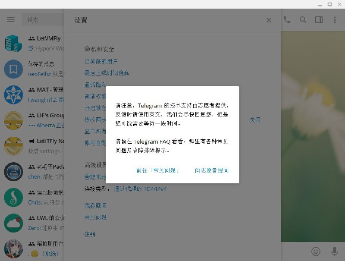
Task: Open the 喵帕斯用户 anime avatar
Action: coord(13,248)
